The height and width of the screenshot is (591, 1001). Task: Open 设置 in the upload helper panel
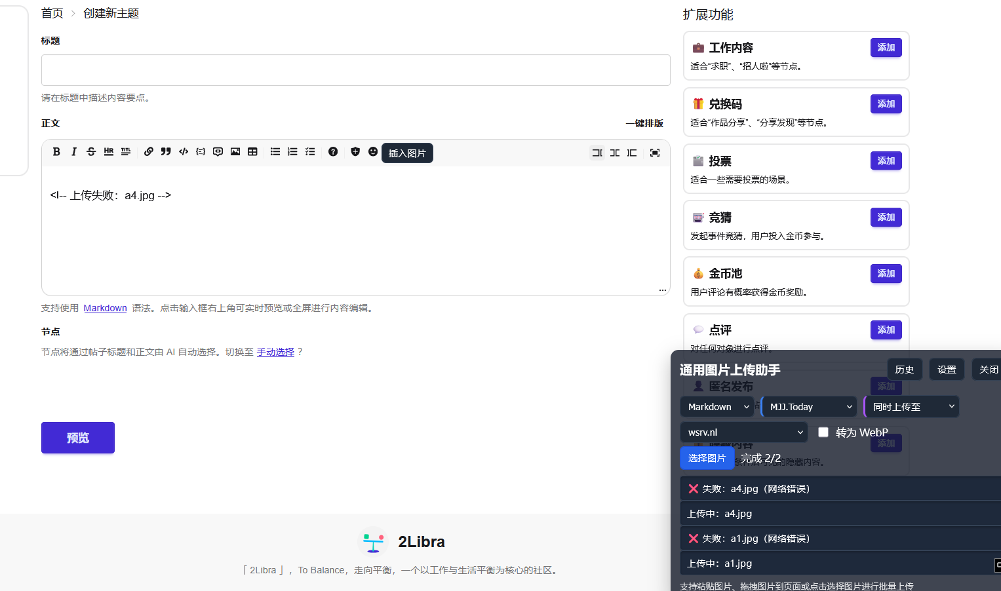click(x=947, y=370)
